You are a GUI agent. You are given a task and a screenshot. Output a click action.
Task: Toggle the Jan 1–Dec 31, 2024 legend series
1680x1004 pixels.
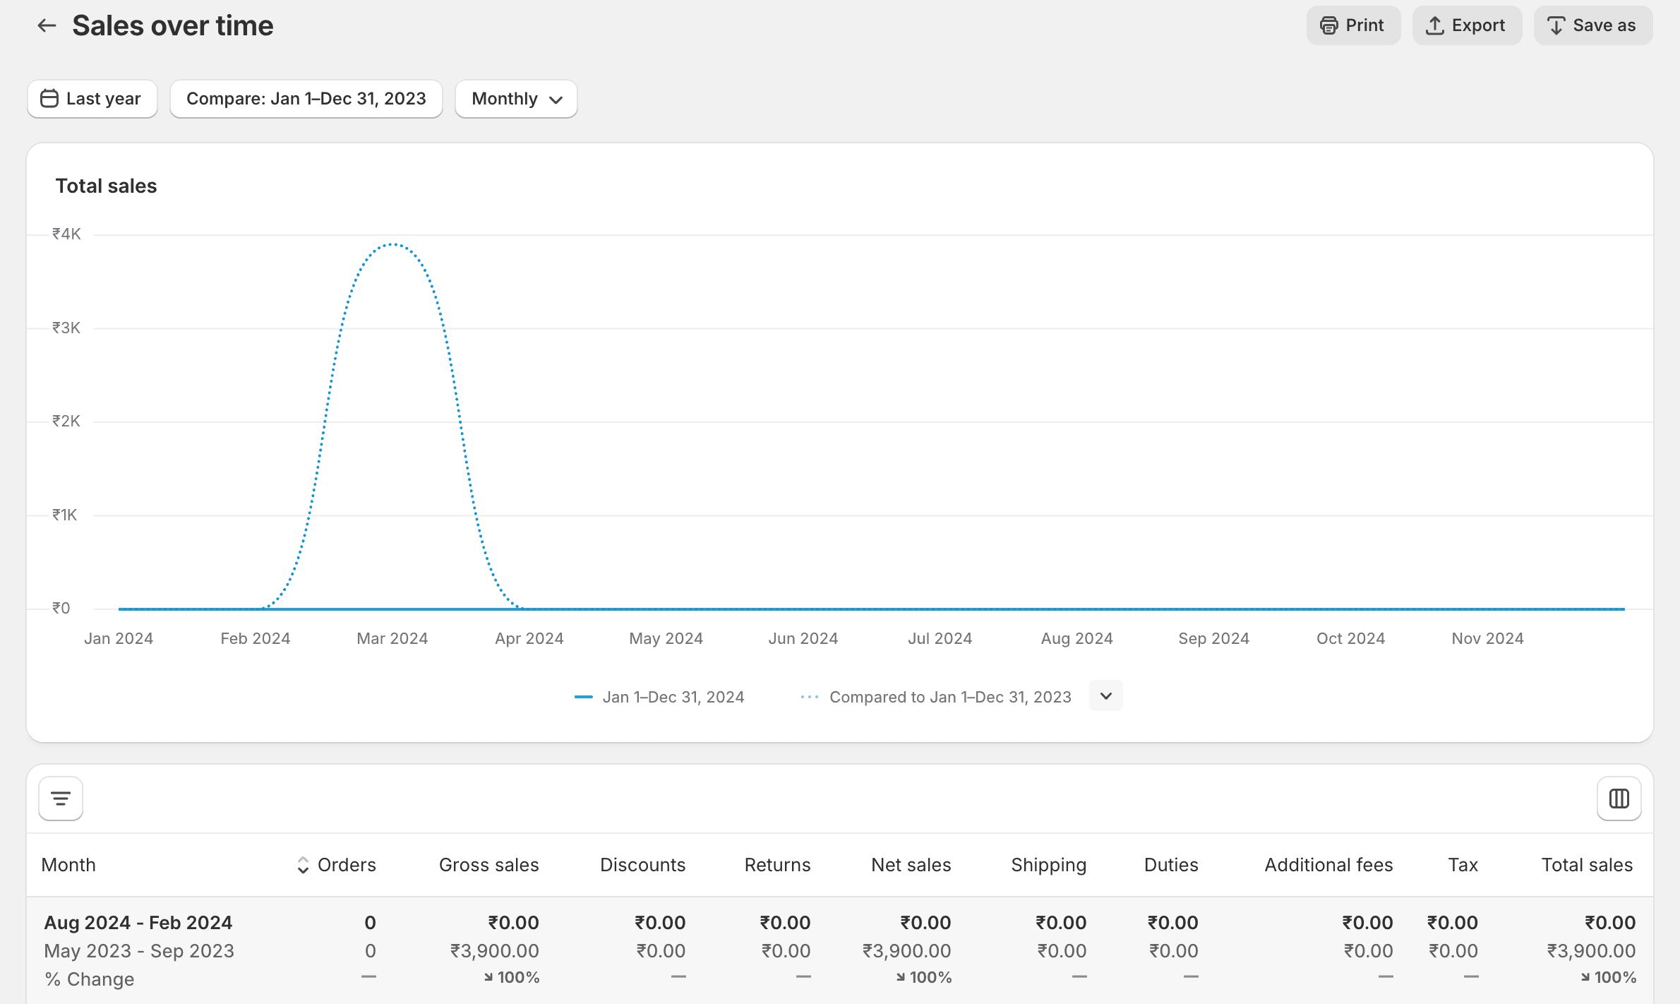pyautogui.click(x=659, y=698)
